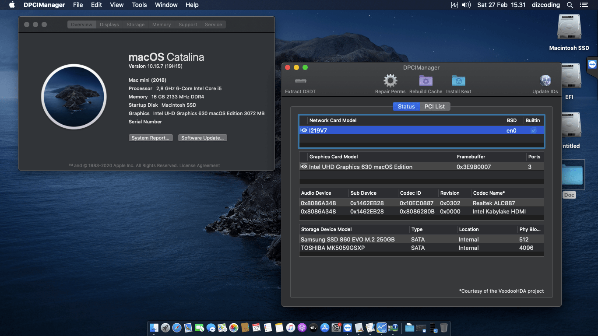The image size is (598, 336).
Task: Open the Trash in the Dock
Action: 444,328
